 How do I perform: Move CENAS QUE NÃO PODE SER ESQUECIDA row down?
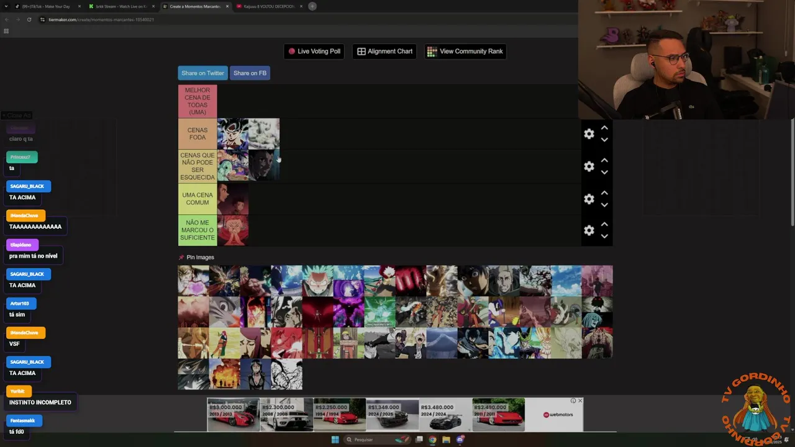[604, 172]
